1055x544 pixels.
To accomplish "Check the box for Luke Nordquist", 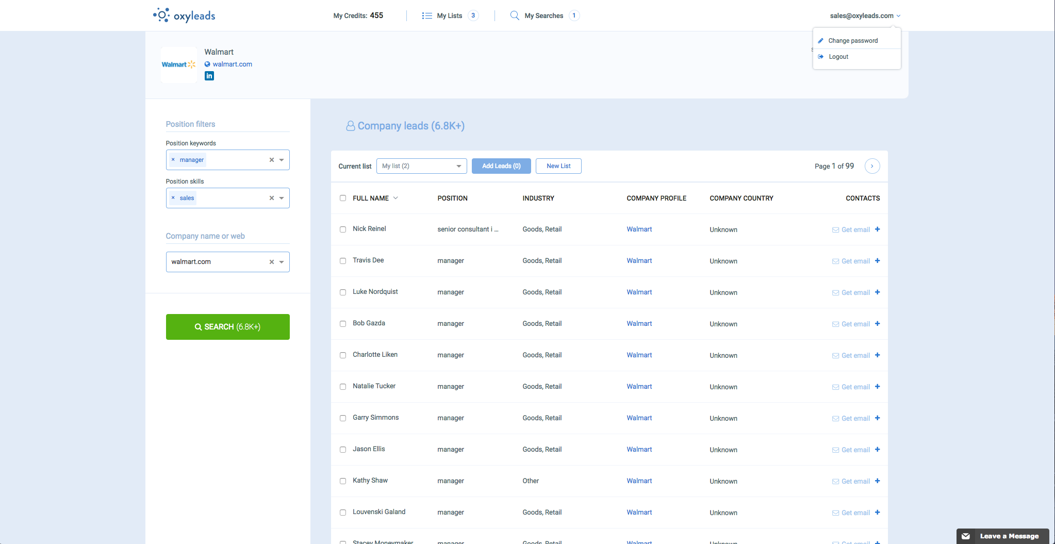I will pos(343,292).
